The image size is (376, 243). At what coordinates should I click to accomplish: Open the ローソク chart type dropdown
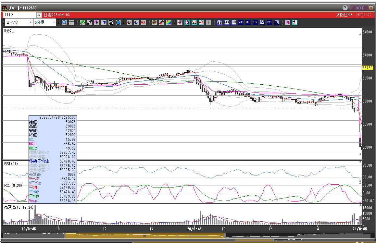(x=31, y=22)
